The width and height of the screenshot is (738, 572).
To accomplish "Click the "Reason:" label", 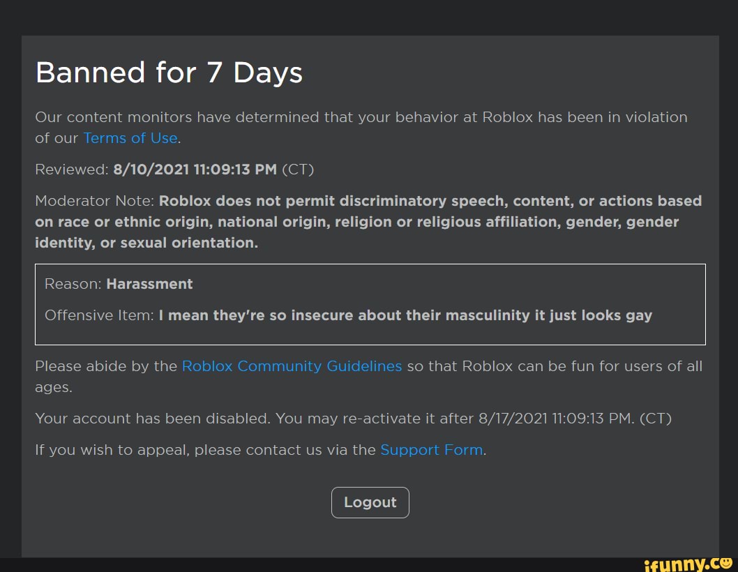I will 73,284.
